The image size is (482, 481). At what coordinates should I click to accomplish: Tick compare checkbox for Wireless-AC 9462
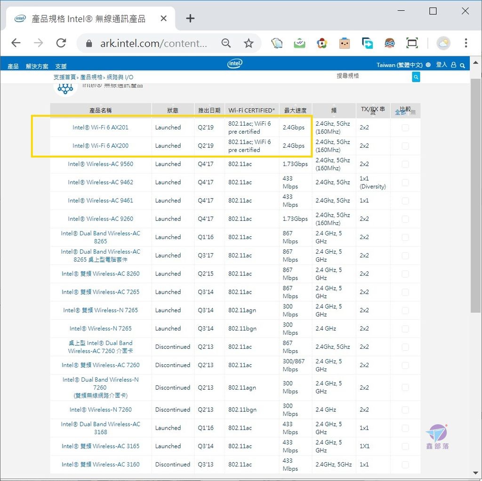click(x=405, y=183)
